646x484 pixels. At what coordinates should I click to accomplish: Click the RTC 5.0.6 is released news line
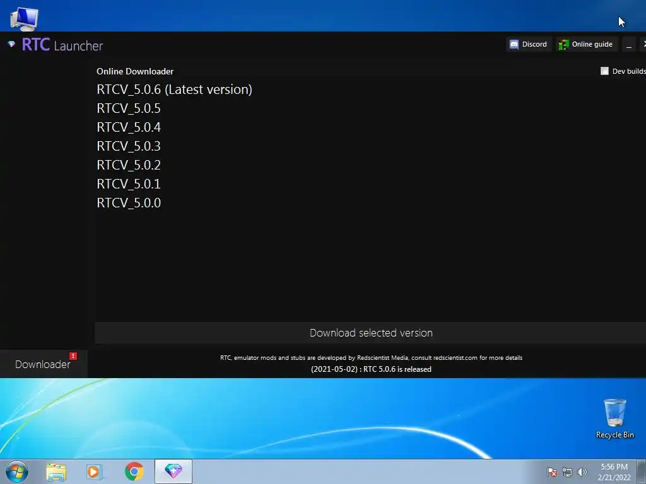click(x=371, y=369)
